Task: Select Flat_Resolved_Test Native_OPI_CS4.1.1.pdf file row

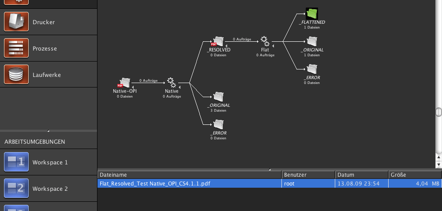Action: 189,184
